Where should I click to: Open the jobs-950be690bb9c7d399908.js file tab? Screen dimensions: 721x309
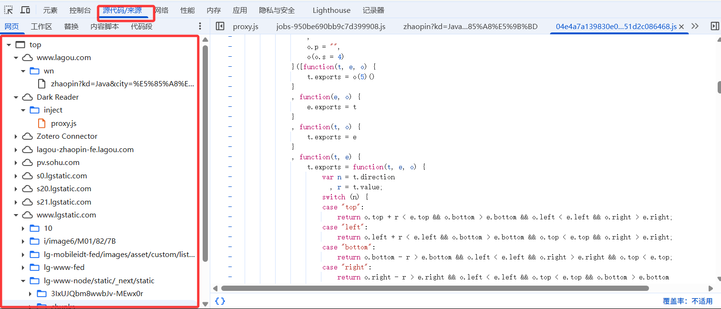(330, 26)
